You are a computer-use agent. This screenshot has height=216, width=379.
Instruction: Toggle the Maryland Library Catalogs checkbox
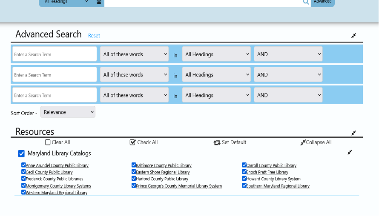[x=22, y=153]
